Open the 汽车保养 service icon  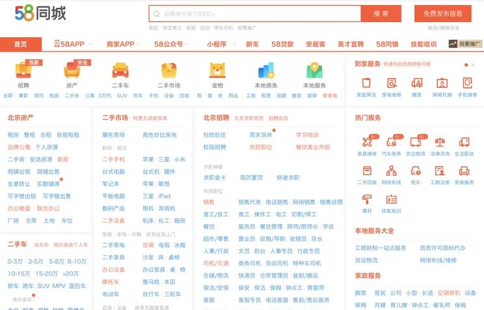392,142
